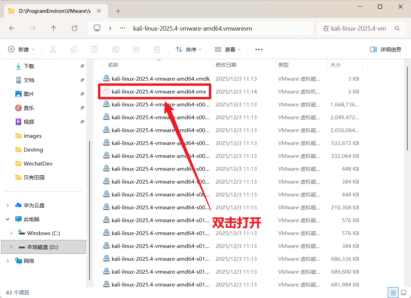Click the navigation pane scrollbar
This screenshot has height=298, width=411.
[89, 210]
